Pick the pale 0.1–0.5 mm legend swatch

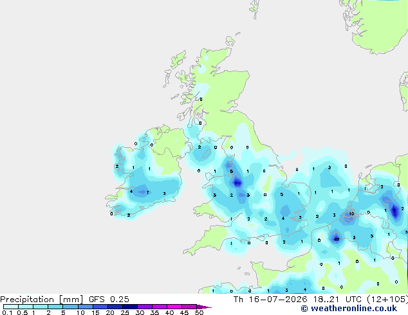tap(11, 307)
